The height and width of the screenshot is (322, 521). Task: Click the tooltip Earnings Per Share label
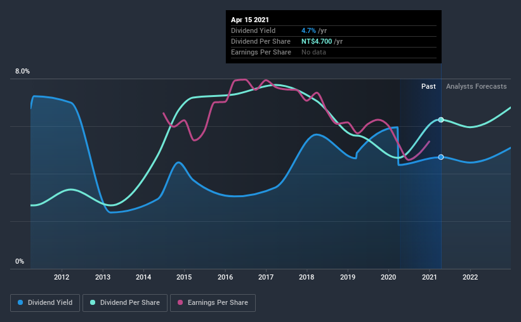click(261, 52)
